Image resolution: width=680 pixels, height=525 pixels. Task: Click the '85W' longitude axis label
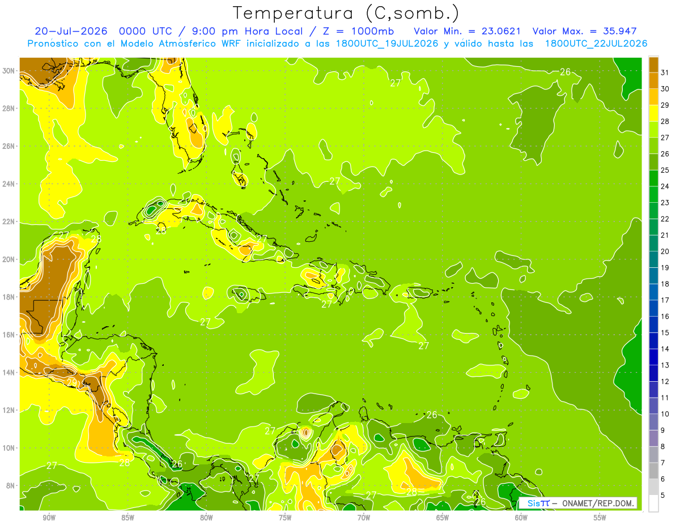[x=127, y=518]
